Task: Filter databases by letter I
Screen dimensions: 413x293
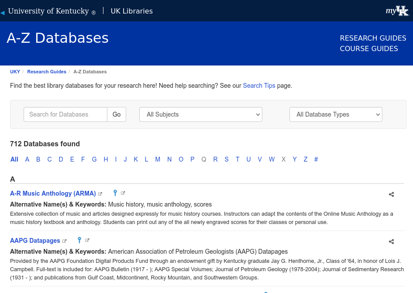Action: click(x=116, y=159)
